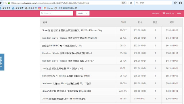Reload the page with refresh icon
The width and height of the screenshot is (184, 104).
pos(131,3)
